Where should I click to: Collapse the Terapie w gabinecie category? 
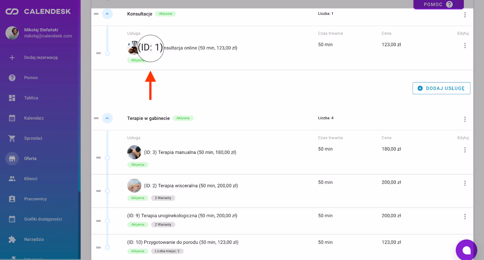tap(107, 118)
